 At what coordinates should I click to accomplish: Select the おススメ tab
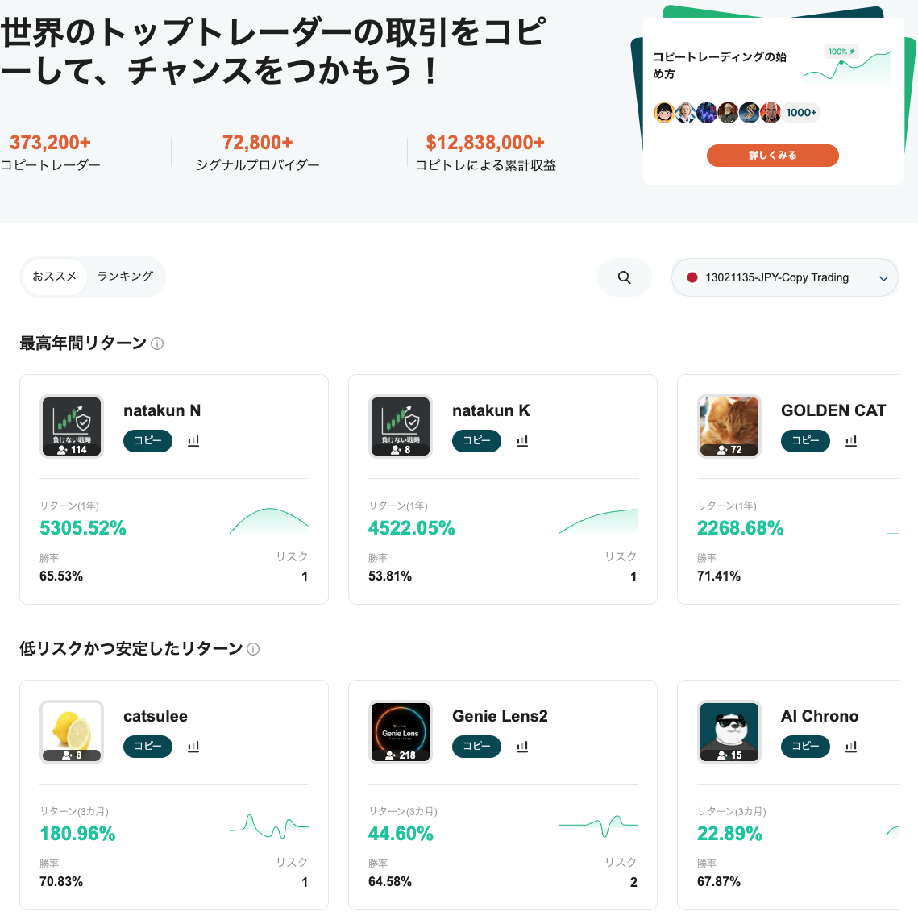(x=54, y=277)
